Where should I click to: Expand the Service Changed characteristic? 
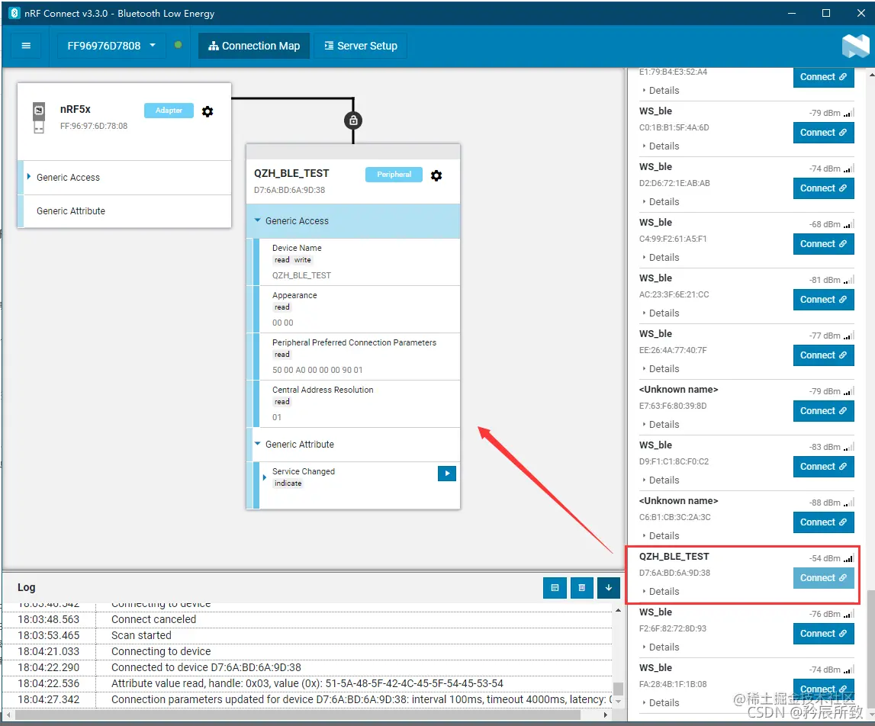(x=265, y=477)
